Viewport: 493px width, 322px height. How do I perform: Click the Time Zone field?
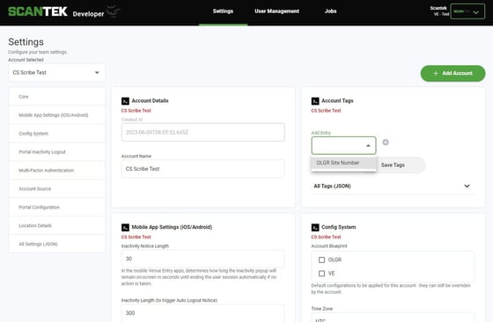(393, 318)
